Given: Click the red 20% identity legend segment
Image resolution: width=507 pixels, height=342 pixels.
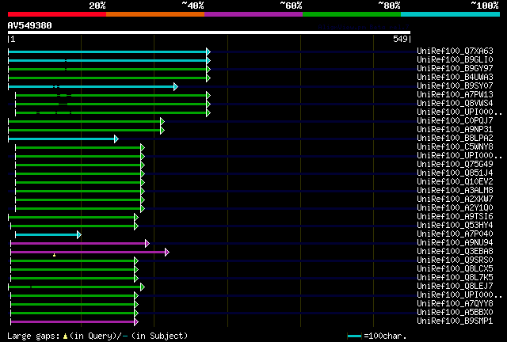Looking at the screenshot, I should tap(57, 14).
